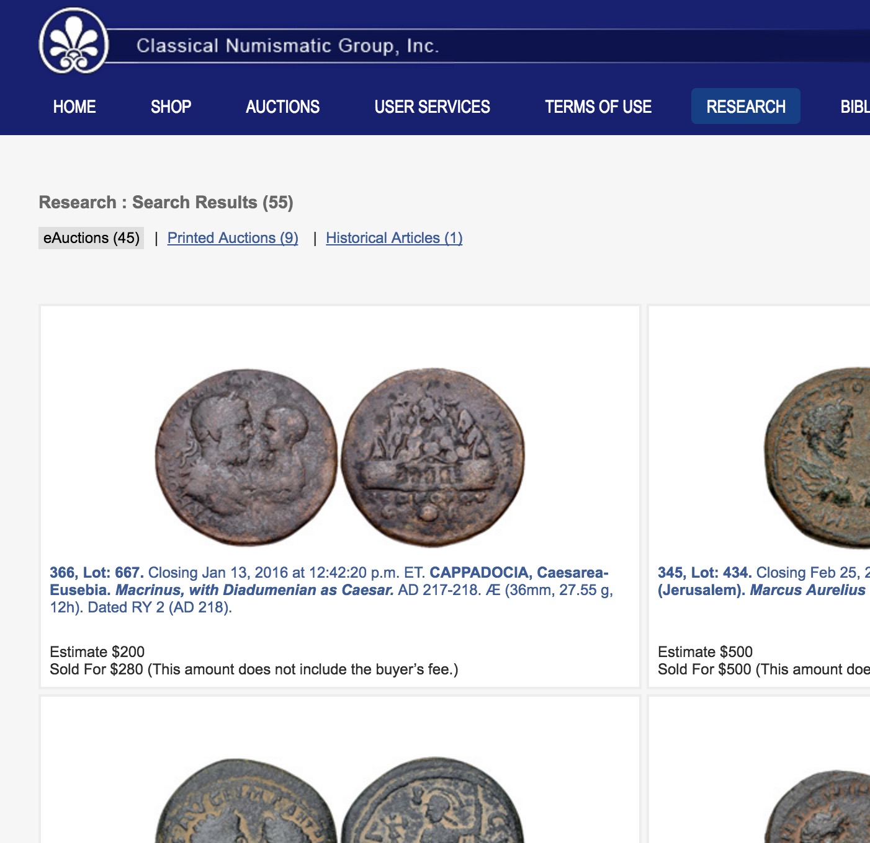Click the Classical Numismatic Group, Inc. banner title
Image resolution: width=870 pixels, height=843 pixels.
[x=288, y=46]
